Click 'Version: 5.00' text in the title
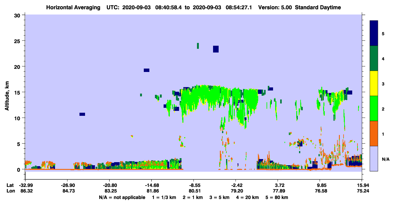This screenshot has width=402, height=206. (x=276, y=7)
